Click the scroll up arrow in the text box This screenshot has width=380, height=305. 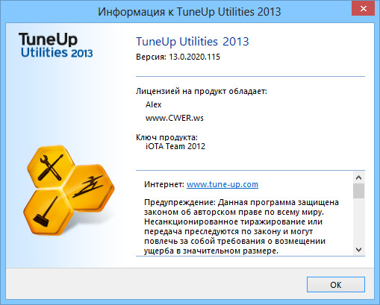pos(358,177)
